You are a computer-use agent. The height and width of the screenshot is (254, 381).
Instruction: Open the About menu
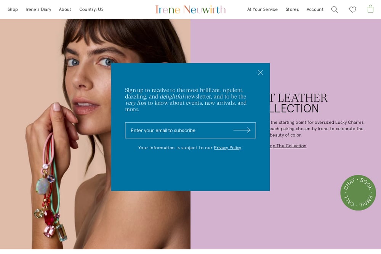[x=65, y=10]
